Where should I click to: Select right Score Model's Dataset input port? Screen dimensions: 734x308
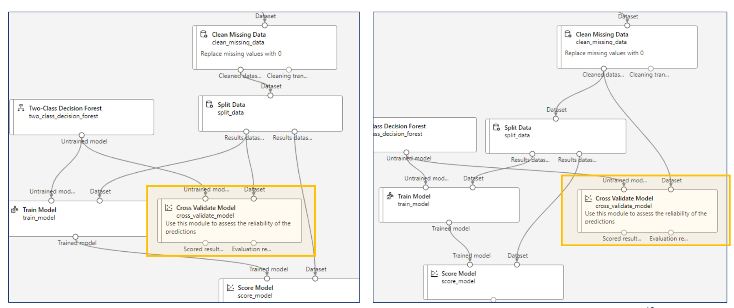(517, 265)
